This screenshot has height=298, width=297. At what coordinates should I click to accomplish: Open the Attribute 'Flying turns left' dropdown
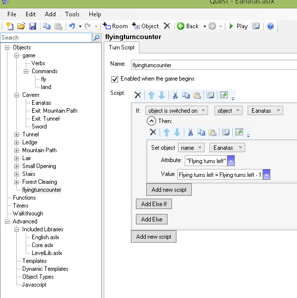(231, 161)
